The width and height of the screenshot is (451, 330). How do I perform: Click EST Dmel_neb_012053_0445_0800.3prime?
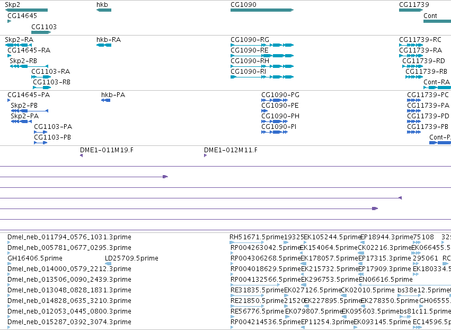69,312
